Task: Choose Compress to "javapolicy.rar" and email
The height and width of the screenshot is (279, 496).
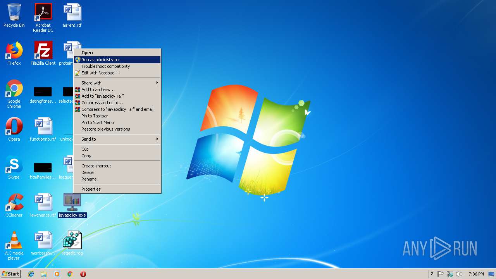Action: [117, 109]
